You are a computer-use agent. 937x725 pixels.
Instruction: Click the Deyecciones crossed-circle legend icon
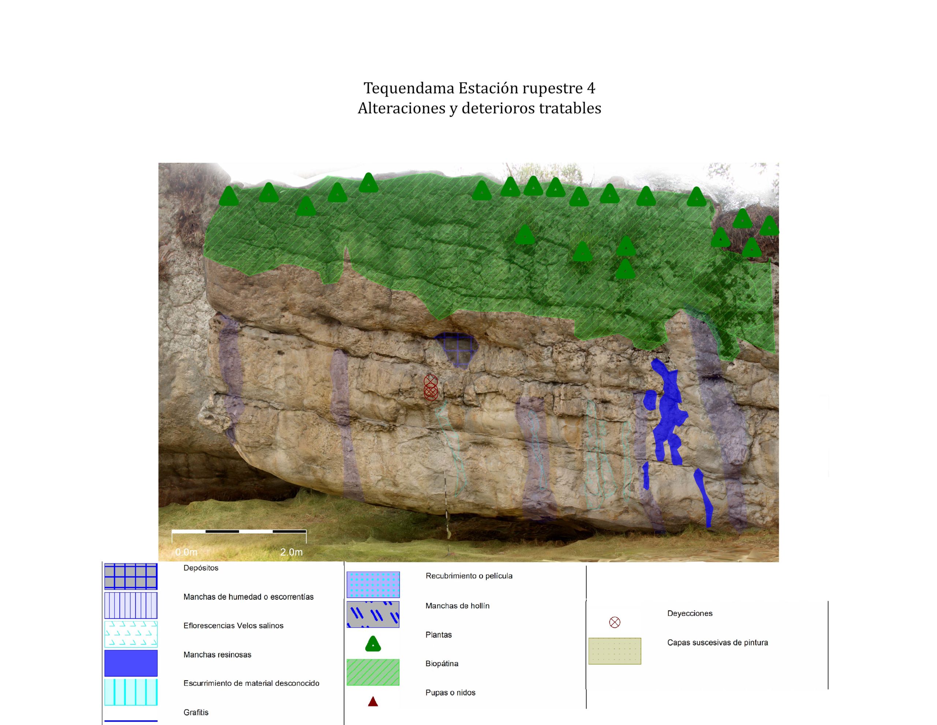615,623
